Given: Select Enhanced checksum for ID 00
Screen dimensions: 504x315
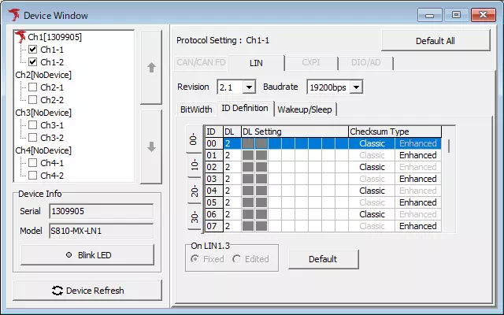Looking at the screenshot, I should [x=417, y=144].
